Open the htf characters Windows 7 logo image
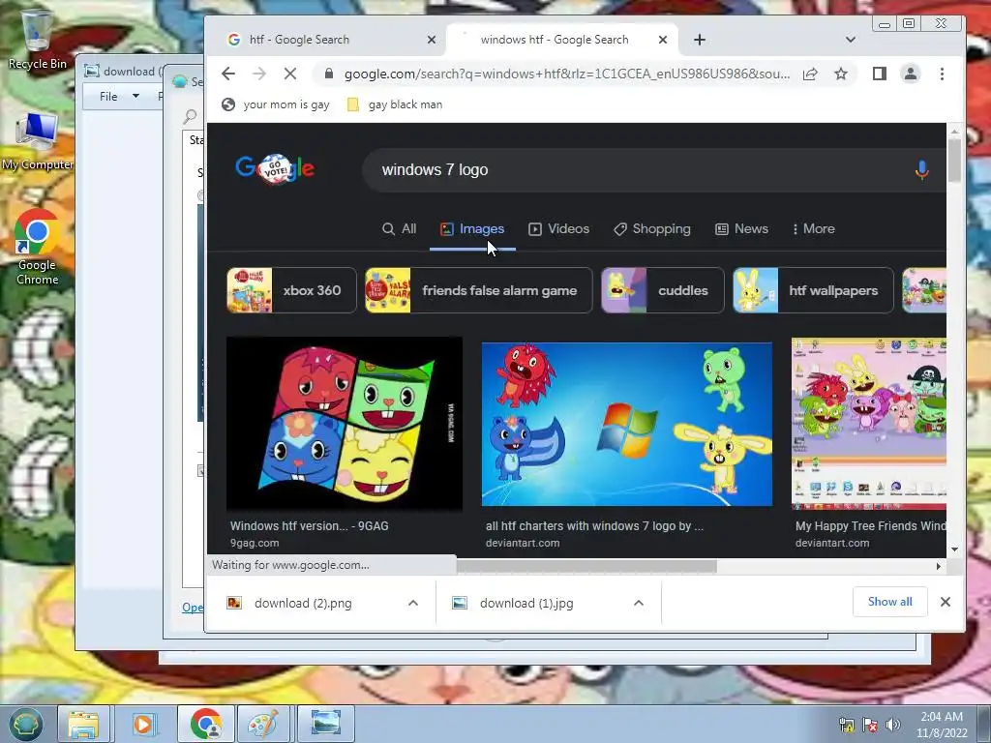Screen dimensions: 991x743 [x=627, y=424]
